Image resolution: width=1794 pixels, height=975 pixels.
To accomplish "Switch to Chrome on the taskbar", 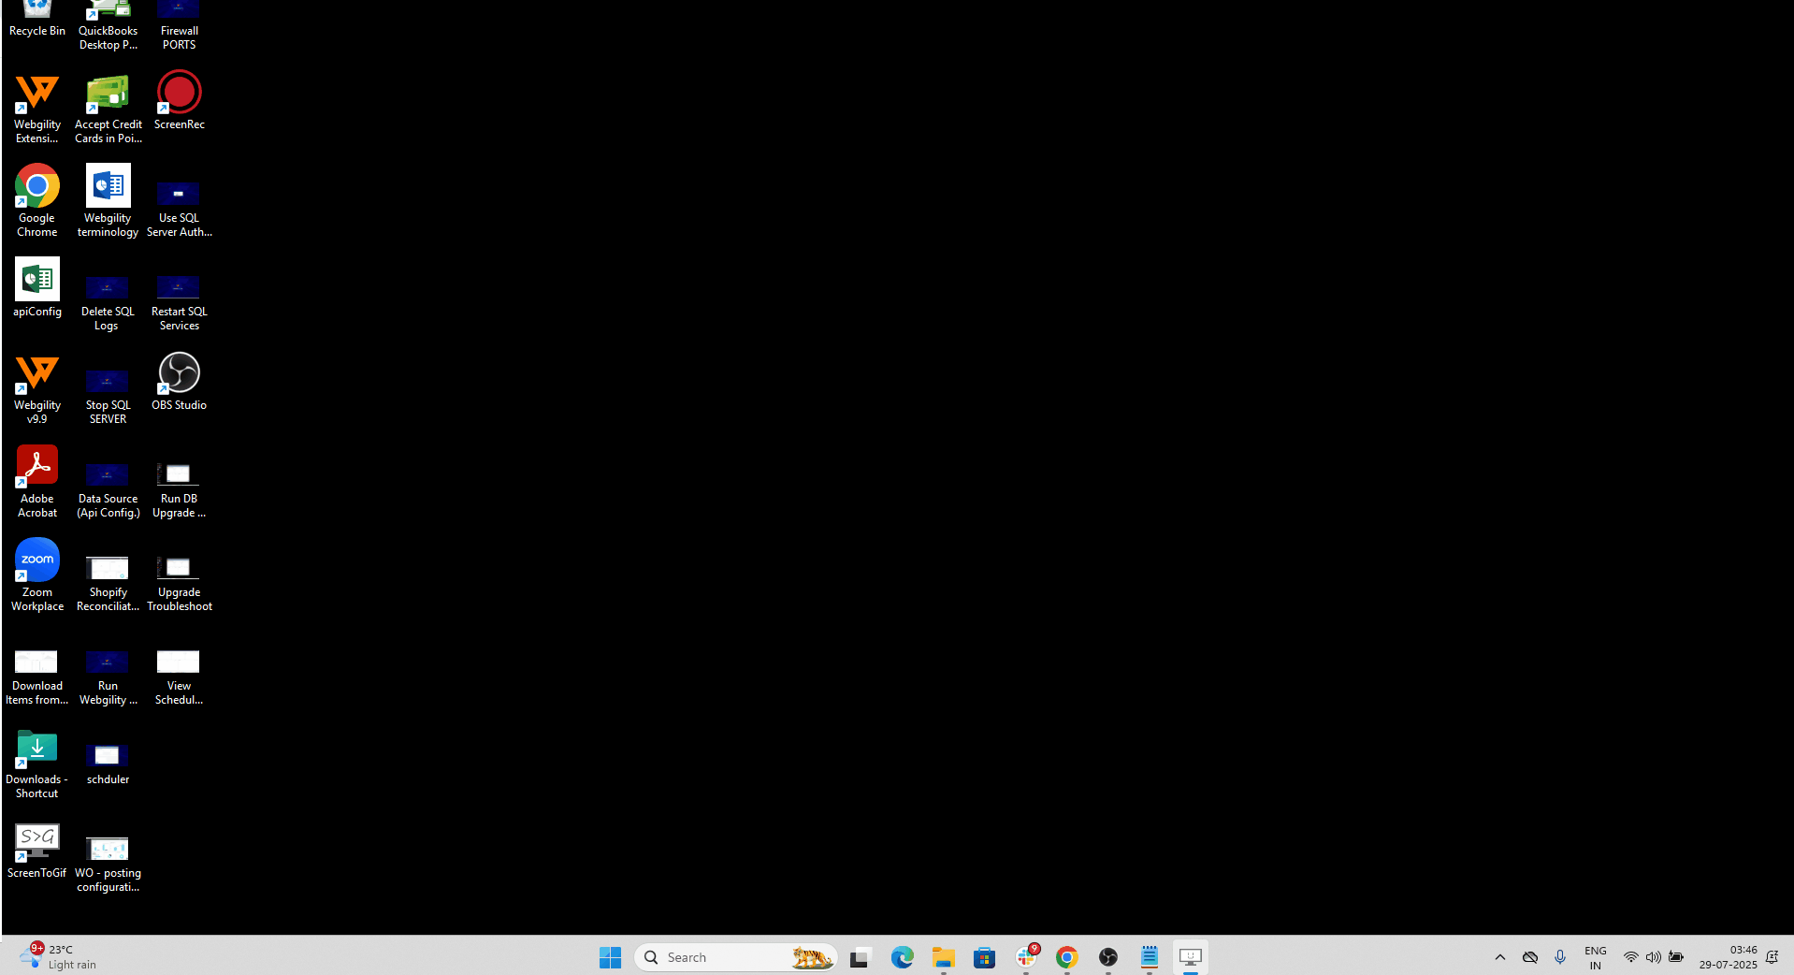I will 1067,957.
